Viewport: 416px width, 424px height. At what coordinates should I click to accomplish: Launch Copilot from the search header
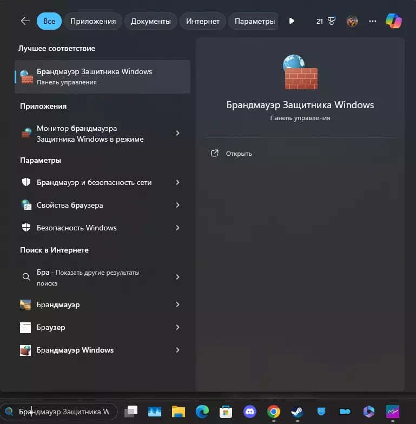[x=394, y=21]
